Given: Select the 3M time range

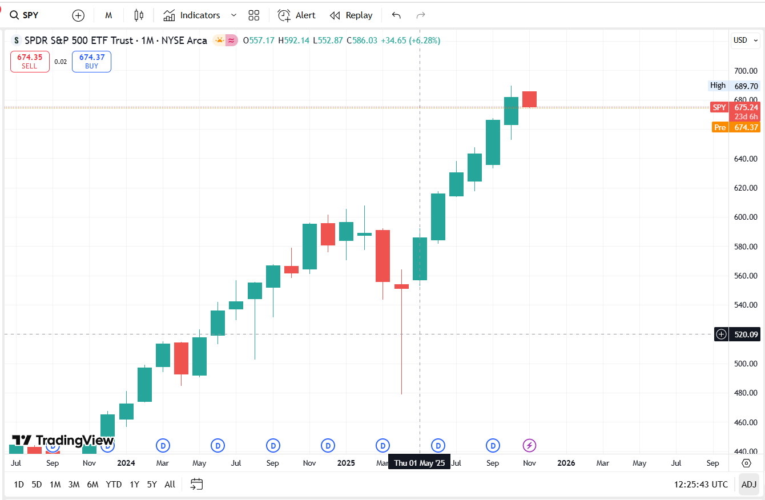Looking at the screenshot, I should pyautogui.click(x=74, y=485).
